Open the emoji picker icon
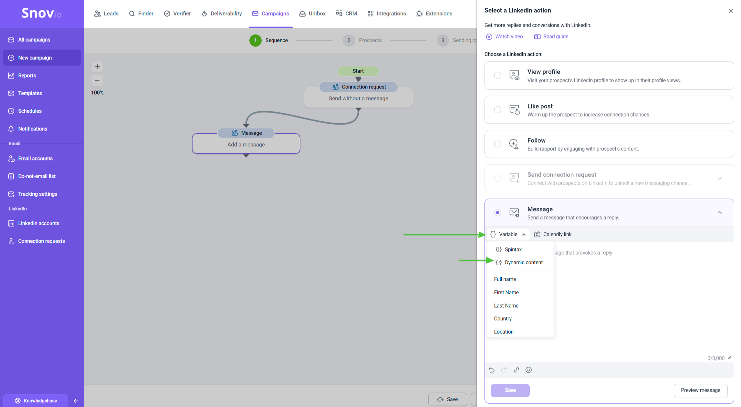Screen dimensions: 741x407 528,370
